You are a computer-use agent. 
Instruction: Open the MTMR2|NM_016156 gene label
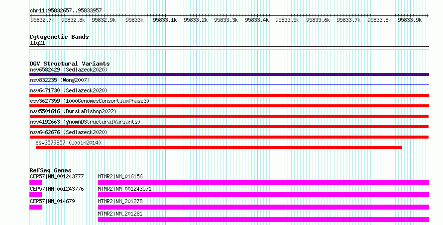(x=120, y=176)
